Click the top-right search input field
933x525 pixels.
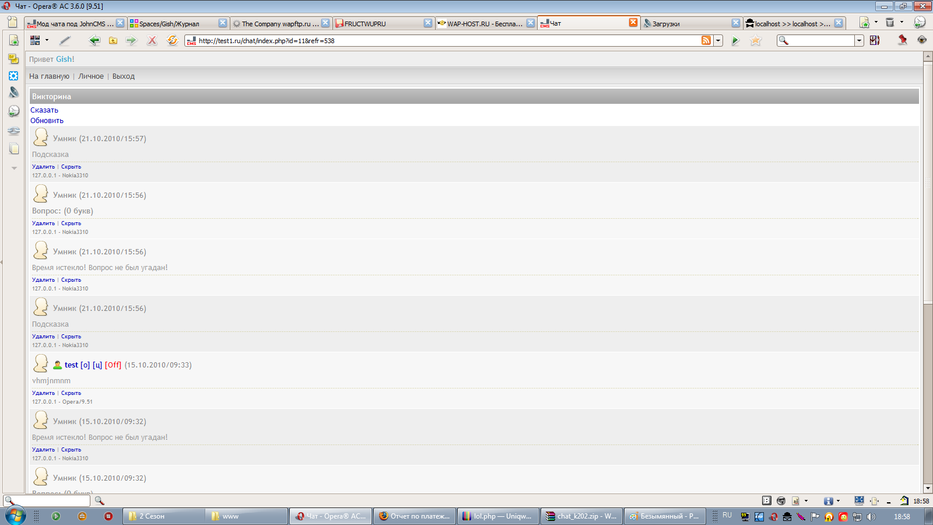(821, 40)
